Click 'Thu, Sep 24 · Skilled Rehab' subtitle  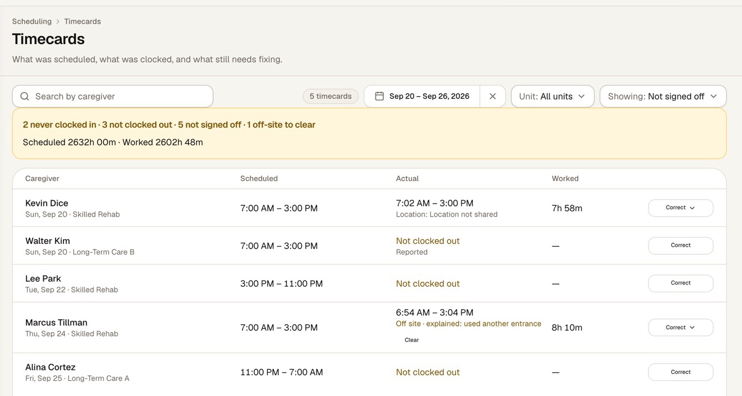(x=72, y=334)
